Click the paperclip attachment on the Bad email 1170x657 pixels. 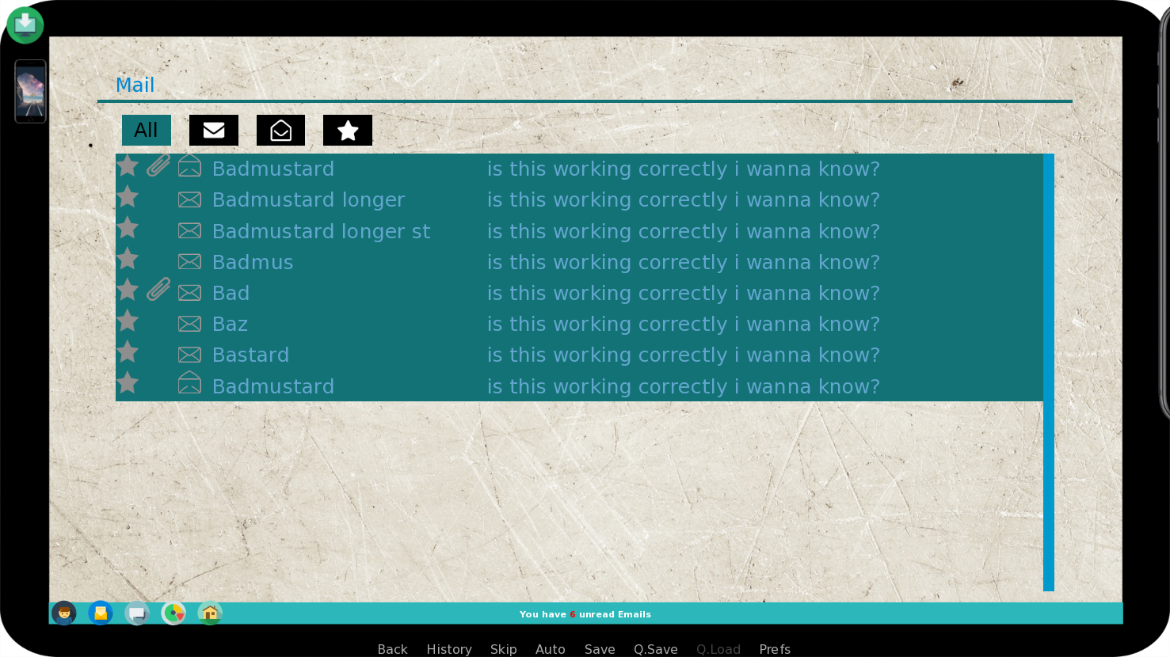(158, 290)
